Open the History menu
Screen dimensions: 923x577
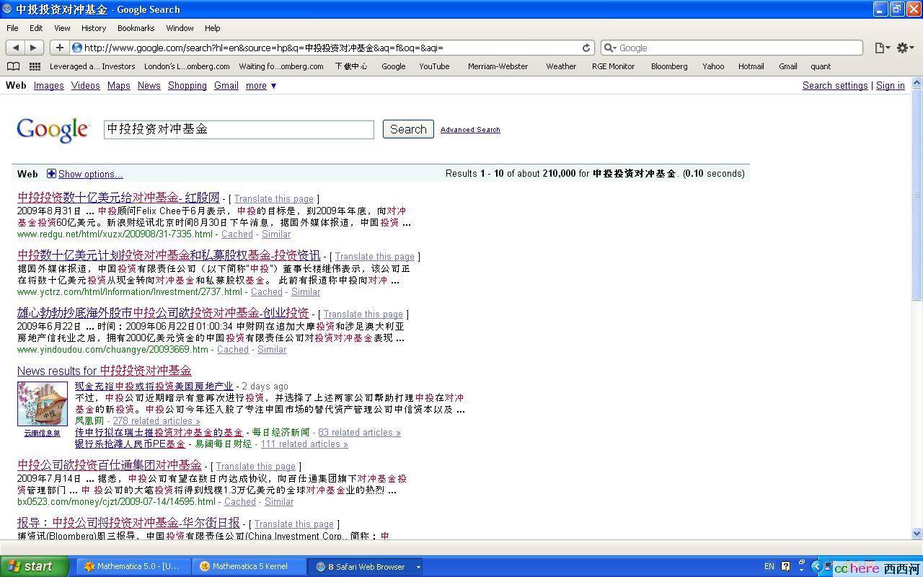tap(94, 28)
